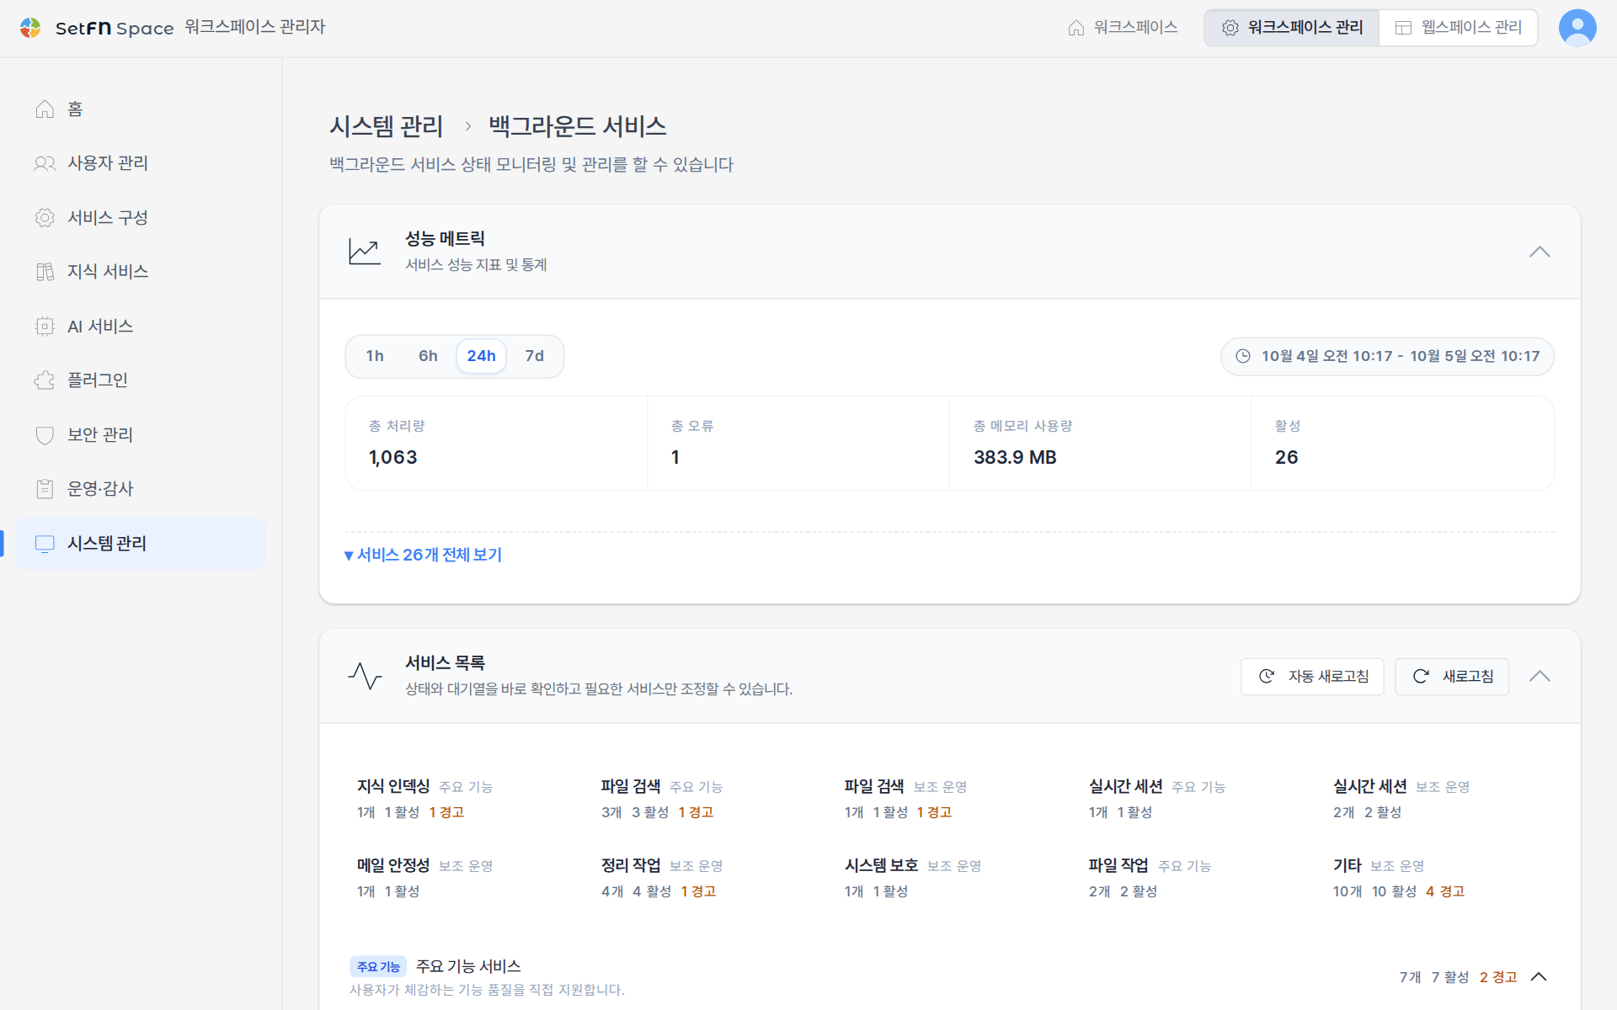Click the 시스템 보호 service category

913,877
